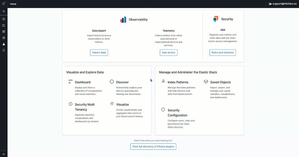Screen dimensions: 299x157
Task: Click the Visualize chart icon in panel
Action: point(112,104)
